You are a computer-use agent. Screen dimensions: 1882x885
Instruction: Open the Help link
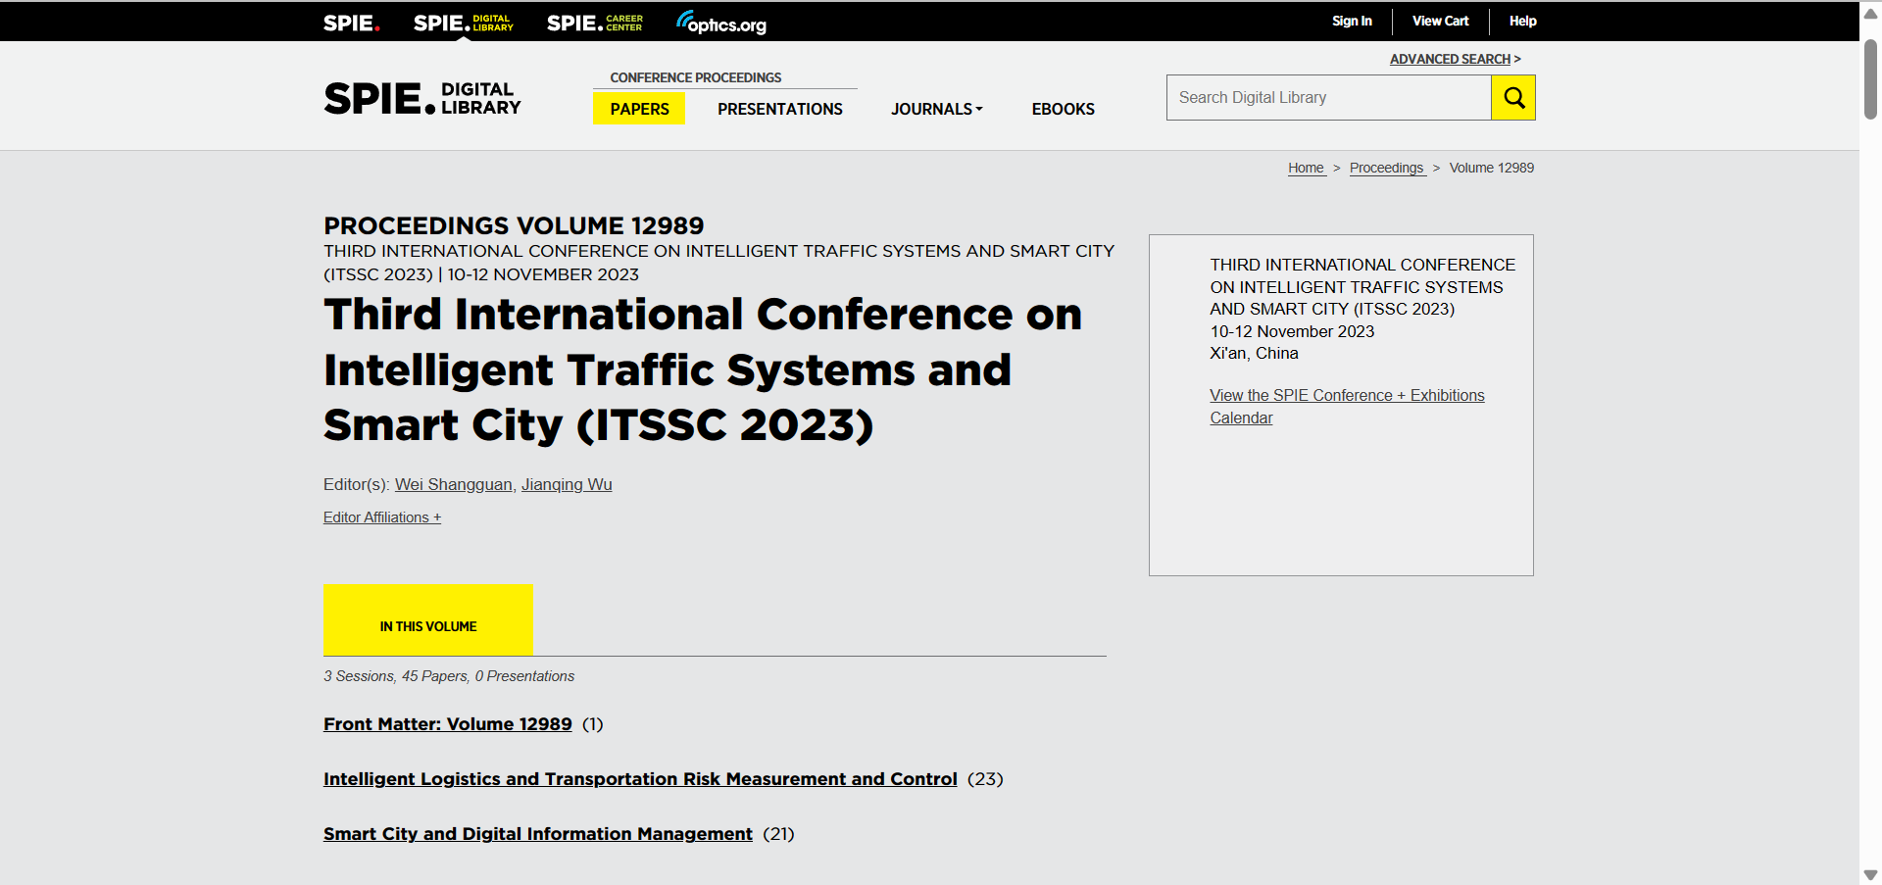coord(1522,21)
